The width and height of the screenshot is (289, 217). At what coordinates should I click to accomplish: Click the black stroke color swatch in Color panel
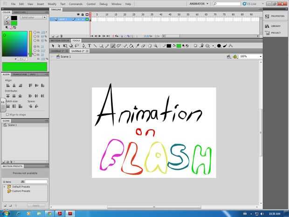coord(14,18)
